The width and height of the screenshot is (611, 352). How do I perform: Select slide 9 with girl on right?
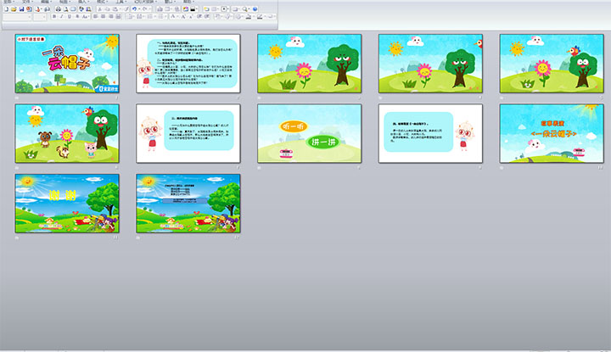430,133
